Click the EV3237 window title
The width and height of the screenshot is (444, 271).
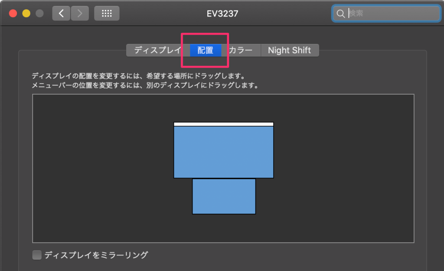tap(222, 13)
